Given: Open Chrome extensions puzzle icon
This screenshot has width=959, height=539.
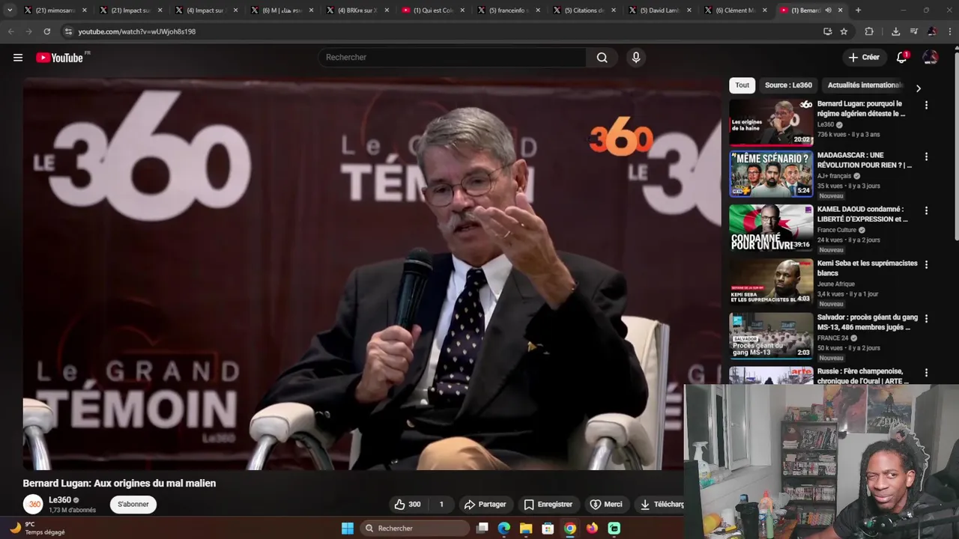Looking at the screenshot, I should 869,31.
